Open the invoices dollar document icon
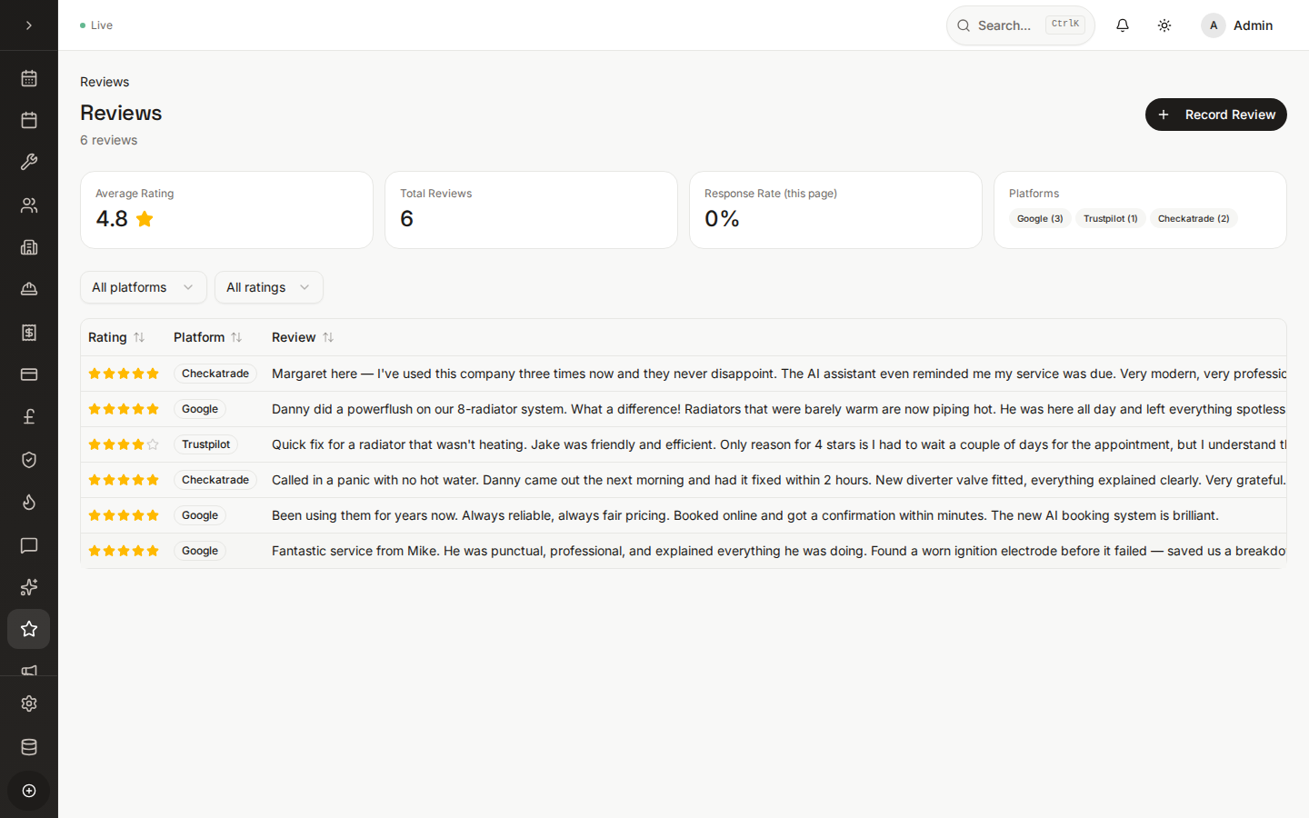1309x818 pixels. [29, 332]
